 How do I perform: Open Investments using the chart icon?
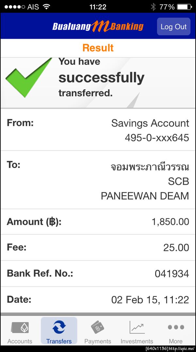click(x=137, y=328)
